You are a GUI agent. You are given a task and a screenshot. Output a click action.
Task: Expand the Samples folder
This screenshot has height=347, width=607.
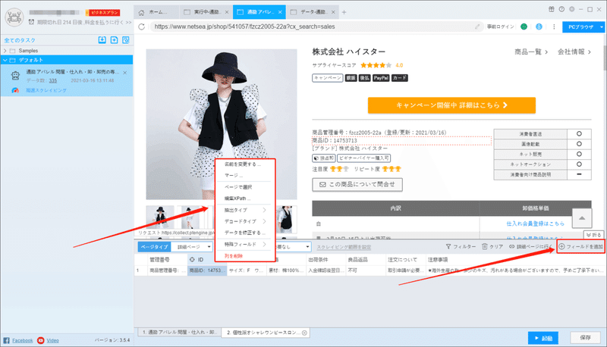point(5,51)
